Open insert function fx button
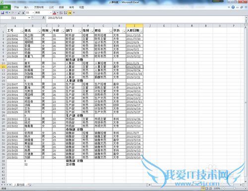 coord(44,17)
